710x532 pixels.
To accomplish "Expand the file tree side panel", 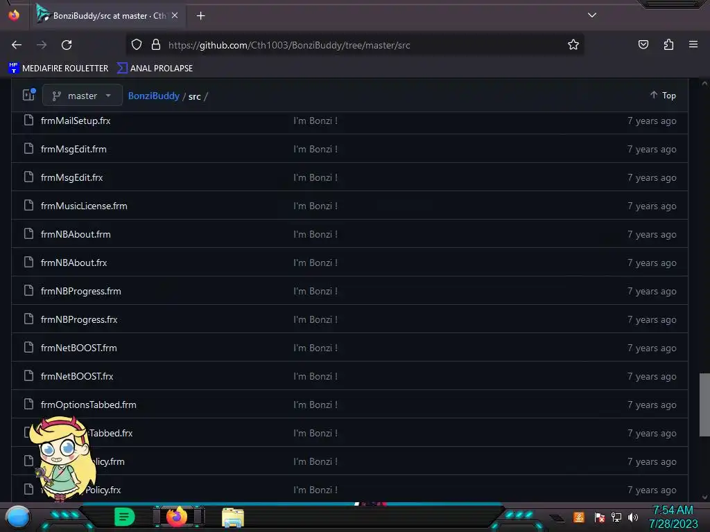I will click(x=29, y=95).
